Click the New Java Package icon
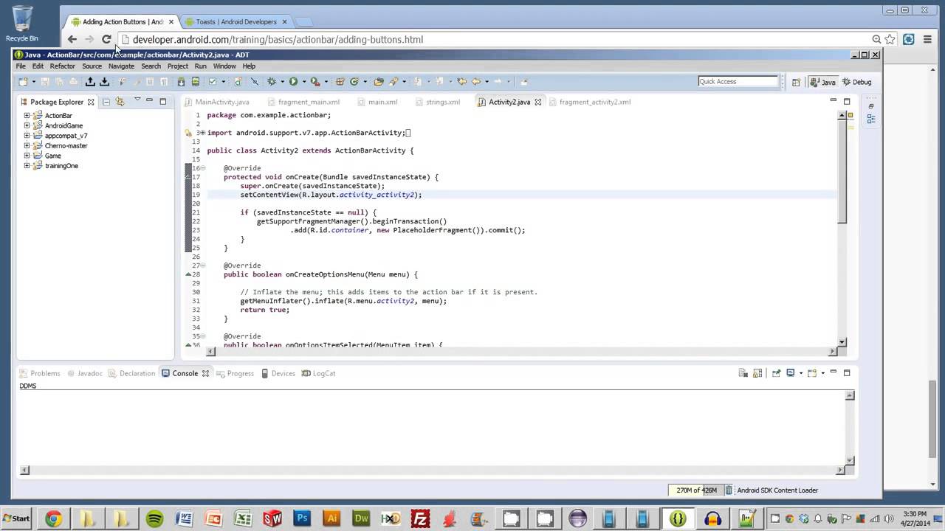Viewport: 945px width, 531px height. coord(340,81)
